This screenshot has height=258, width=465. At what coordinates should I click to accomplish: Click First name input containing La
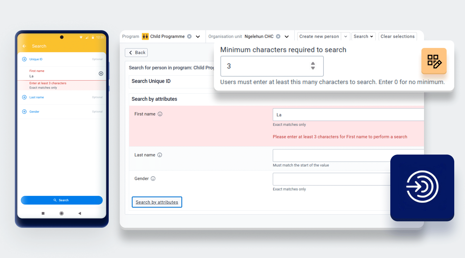348,115
